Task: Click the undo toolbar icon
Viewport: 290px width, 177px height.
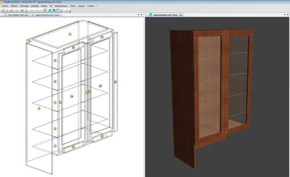Action: coord(32,11)
